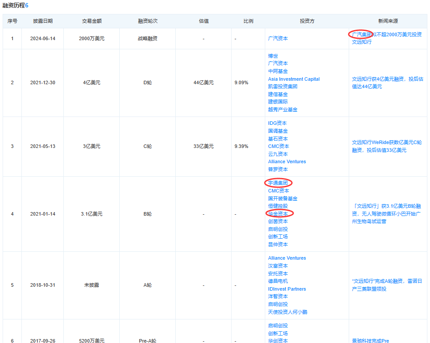Click the 交易金额 column header

[x=92, y=21]
